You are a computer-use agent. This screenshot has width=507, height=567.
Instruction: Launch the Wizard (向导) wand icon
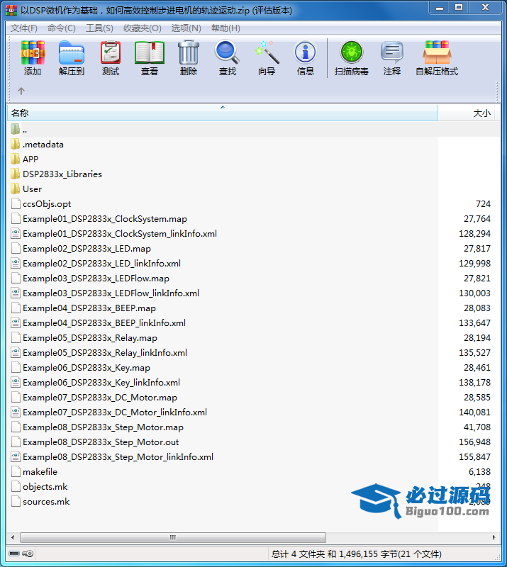(267, 52)
